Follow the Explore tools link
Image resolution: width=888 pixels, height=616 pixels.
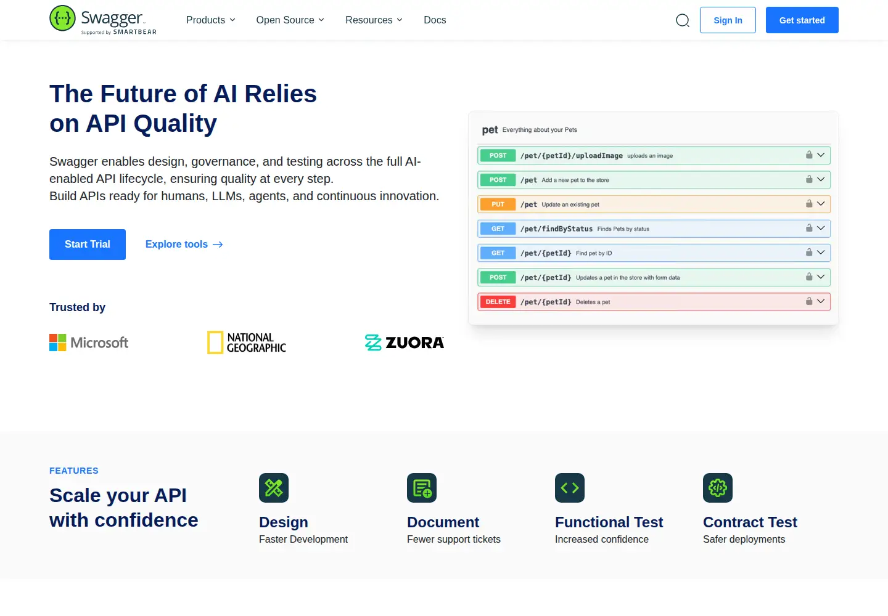184,245
